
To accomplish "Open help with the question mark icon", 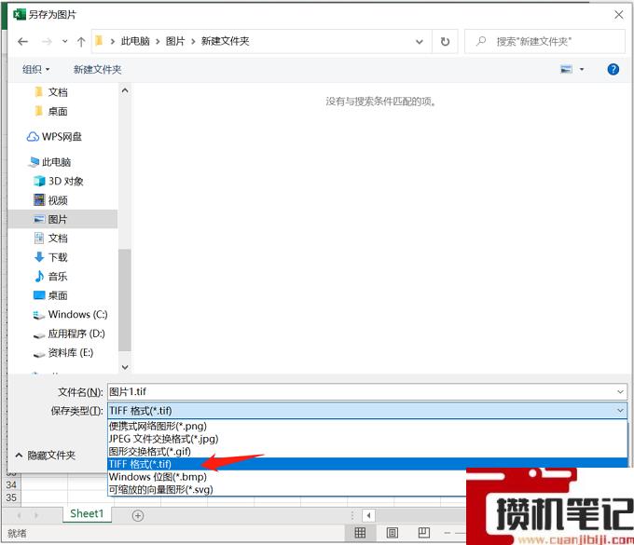I will [x=613, y=70].
